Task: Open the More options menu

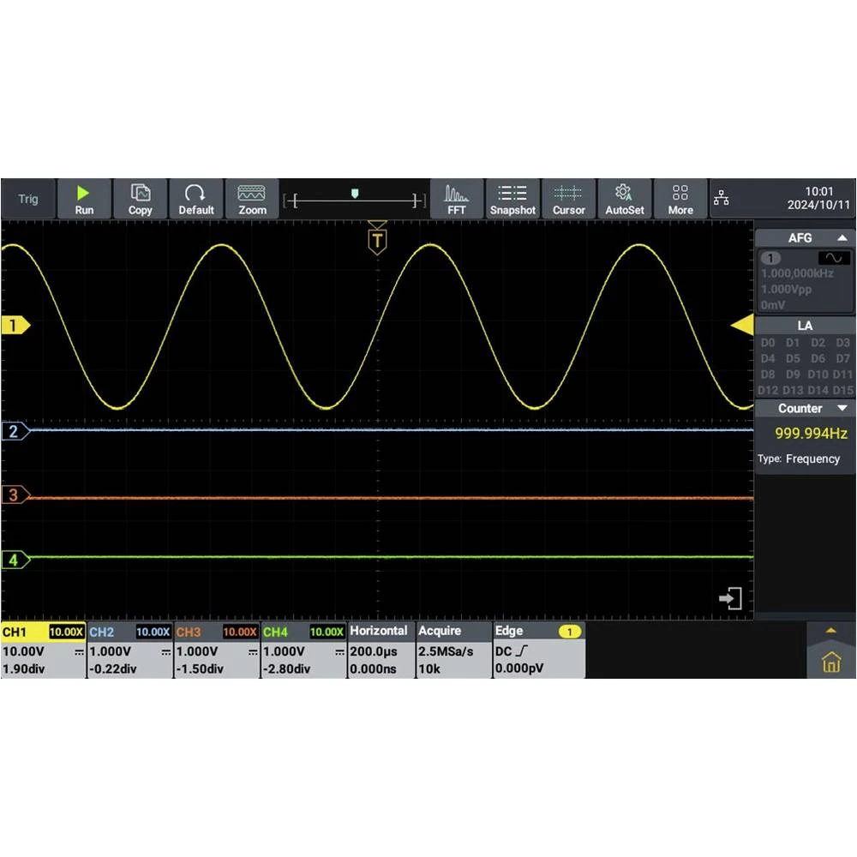Action: pos(680,199)
